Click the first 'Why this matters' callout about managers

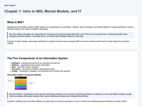71,35
